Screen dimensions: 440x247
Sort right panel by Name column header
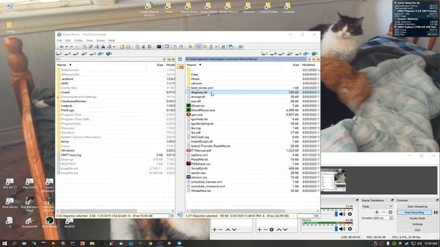191,64
